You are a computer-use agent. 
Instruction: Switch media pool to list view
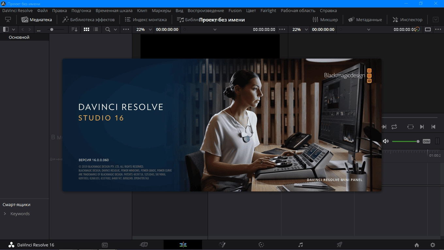[96, 29]
